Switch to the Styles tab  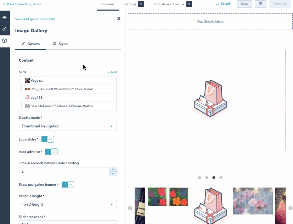60,44
